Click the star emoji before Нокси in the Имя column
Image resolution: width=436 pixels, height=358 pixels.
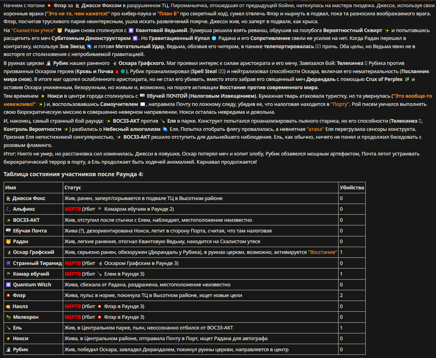(x=8, y=338)
